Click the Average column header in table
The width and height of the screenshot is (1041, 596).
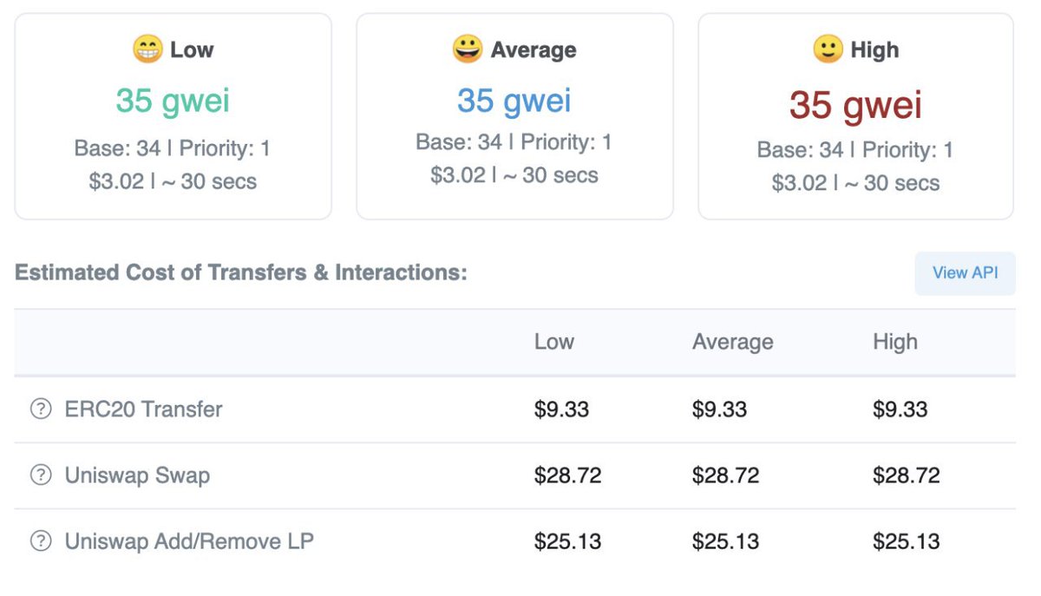pos(733,342)
